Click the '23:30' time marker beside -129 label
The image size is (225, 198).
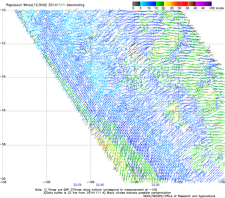tap(100, 185)
